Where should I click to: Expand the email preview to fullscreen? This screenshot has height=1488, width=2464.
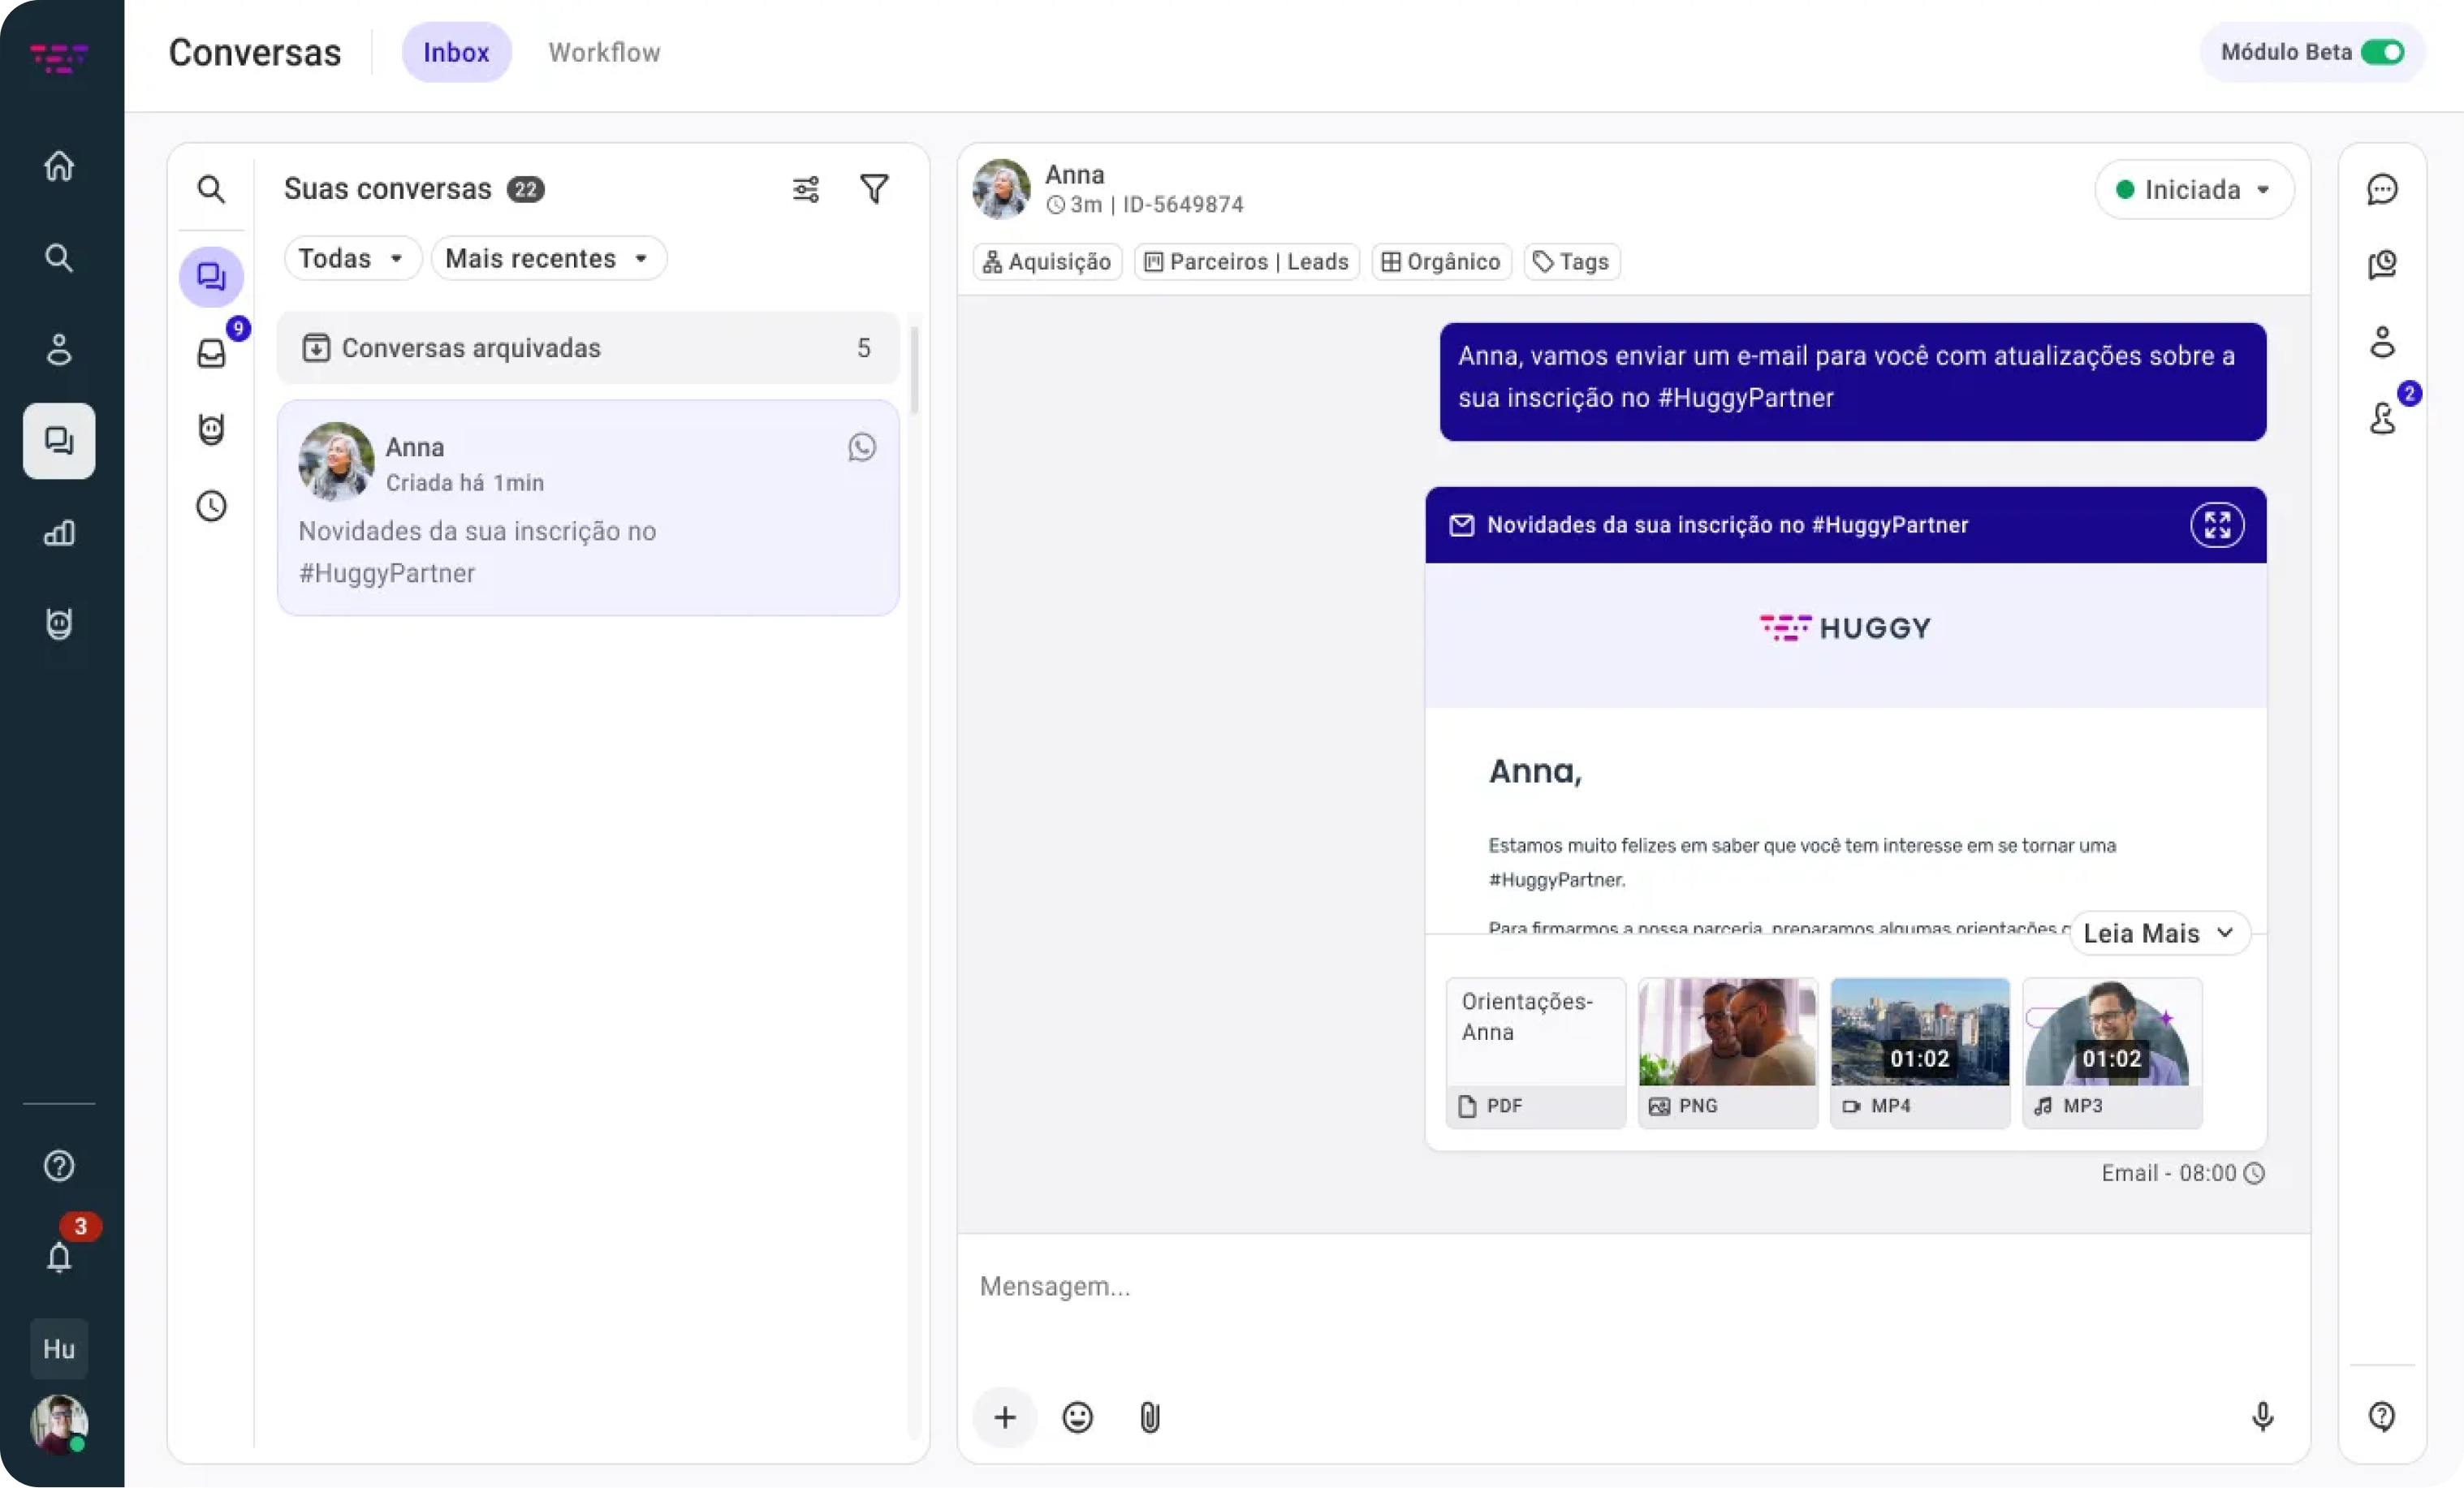[2217, 525]
